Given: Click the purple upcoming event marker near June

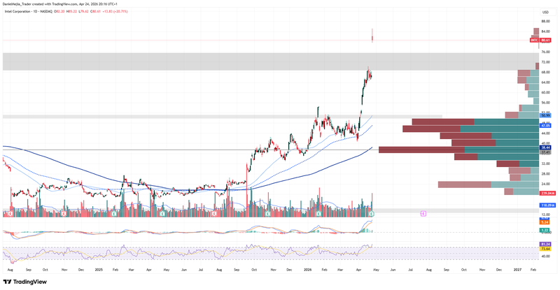Looking at the screenshot, I should (423, 212).
